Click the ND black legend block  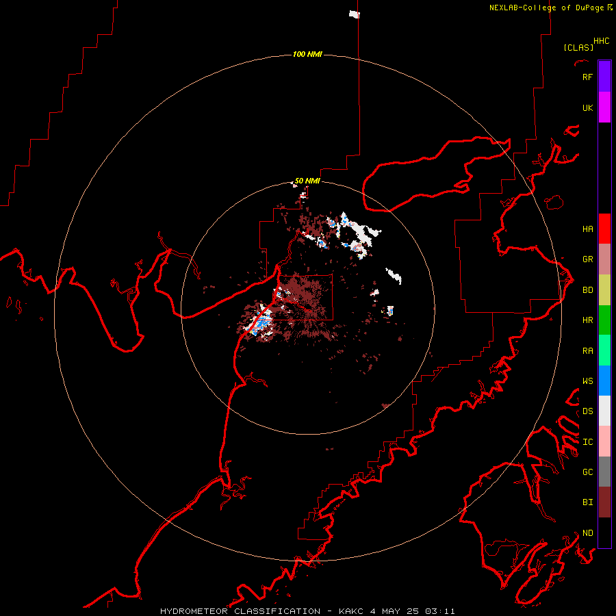(604, 532)
